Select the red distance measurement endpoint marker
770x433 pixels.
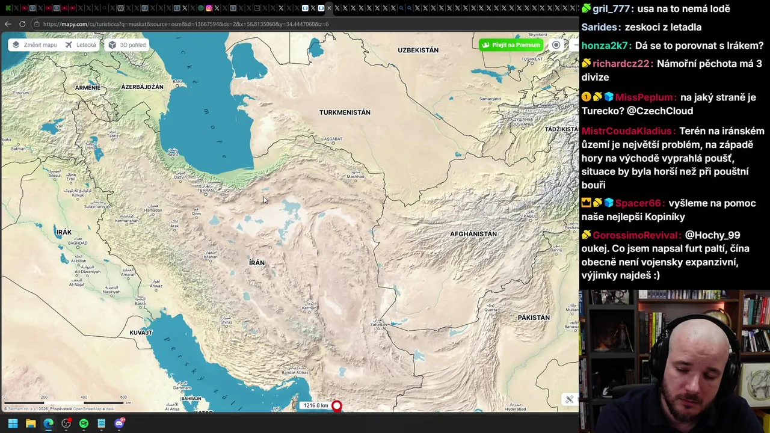pyautogui.click(x=337, y=406)
